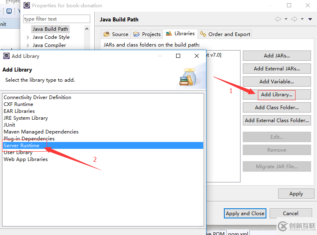Image resolution: width=317 pixels, height=235 pixels.
Task: Select User Library entry
Action: (103, 152)
